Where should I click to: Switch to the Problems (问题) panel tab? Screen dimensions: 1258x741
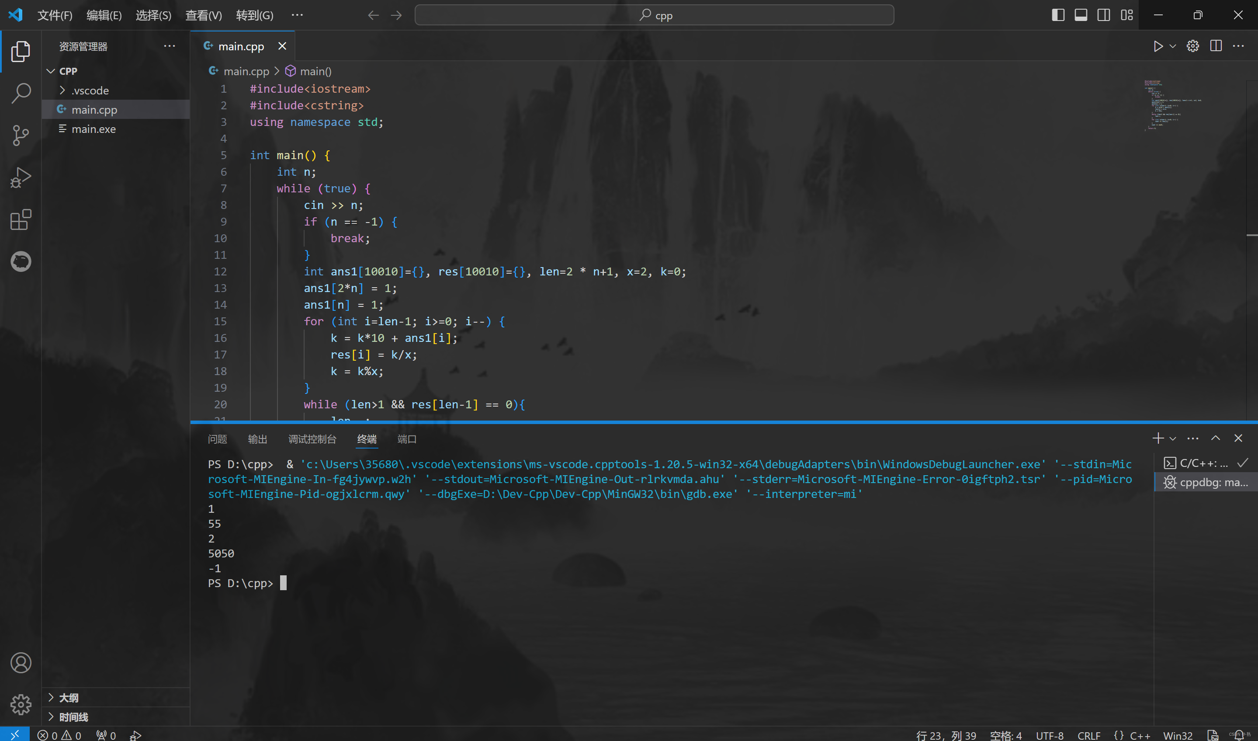pos(218,439)
